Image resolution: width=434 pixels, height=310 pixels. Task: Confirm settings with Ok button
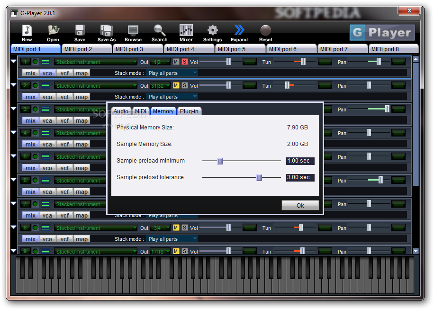300,205
